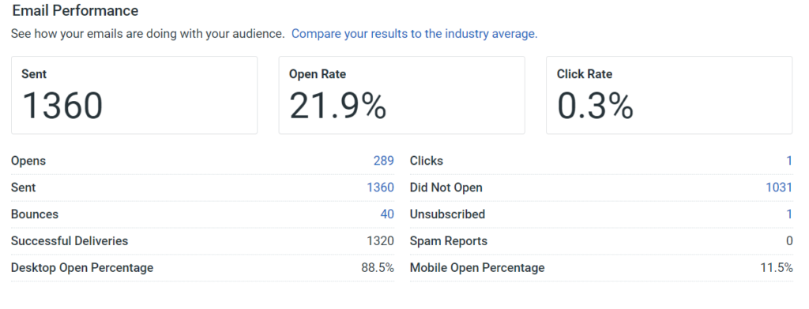809x309 pixels.
Task: Click the Spam Reports value 0
Action: (x=789, y=241)
